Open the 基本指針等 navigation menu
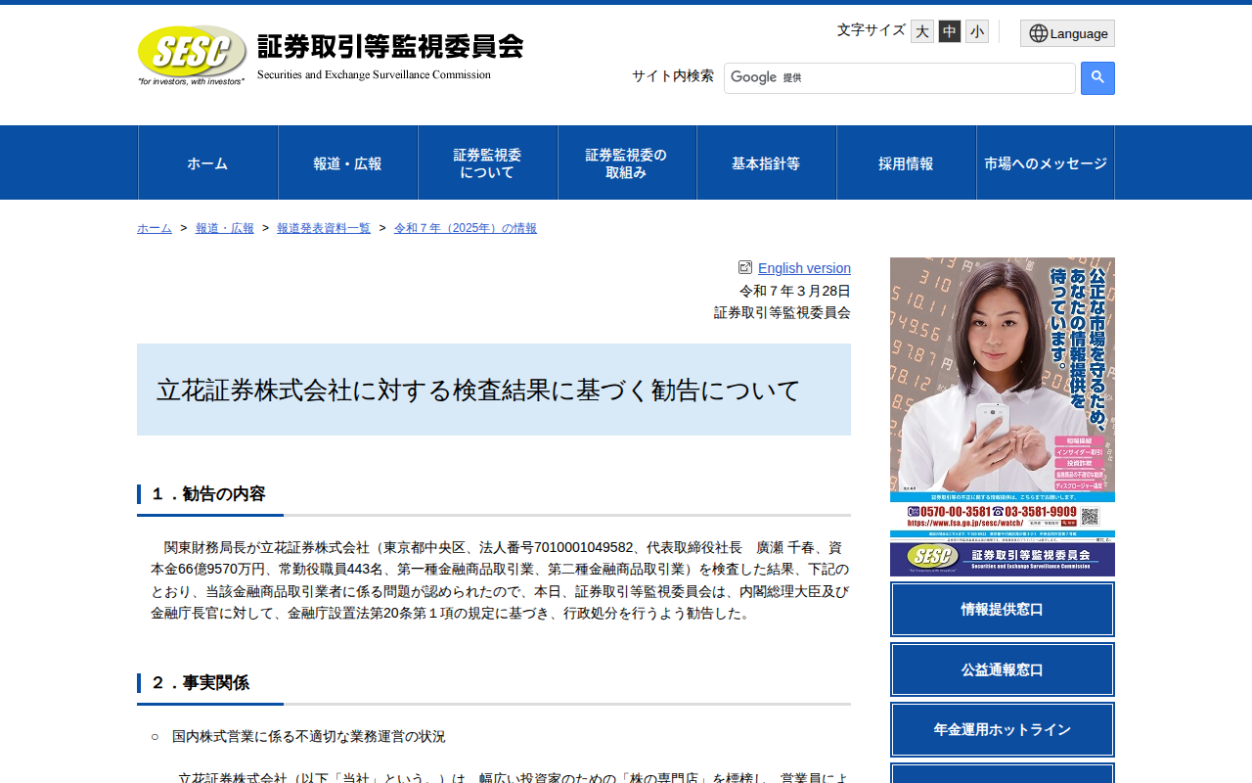This screenshot has height=783, width=1252. coord(767,162)
